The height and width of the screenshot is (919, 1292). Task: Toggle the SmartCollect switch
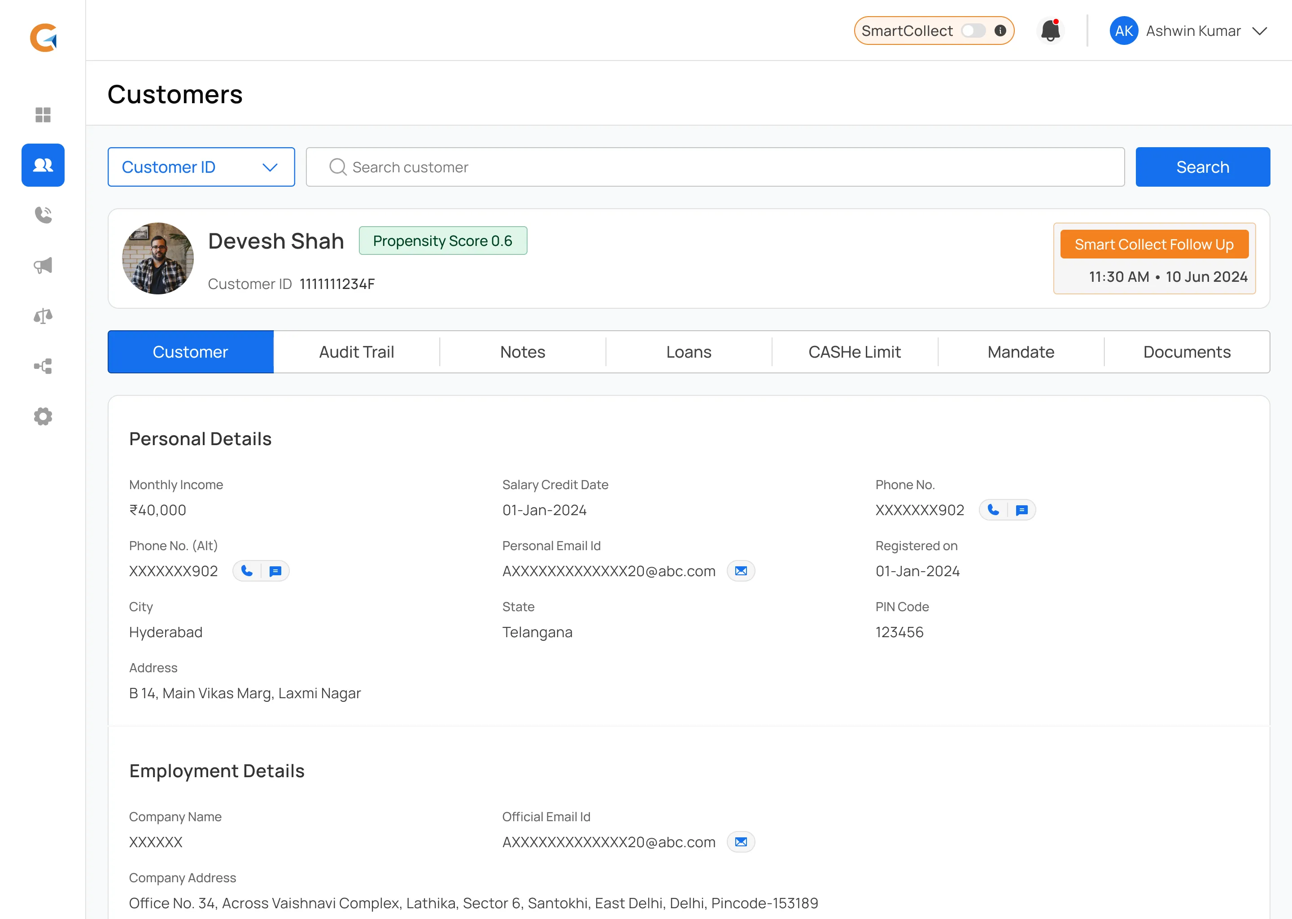(973, 31)
